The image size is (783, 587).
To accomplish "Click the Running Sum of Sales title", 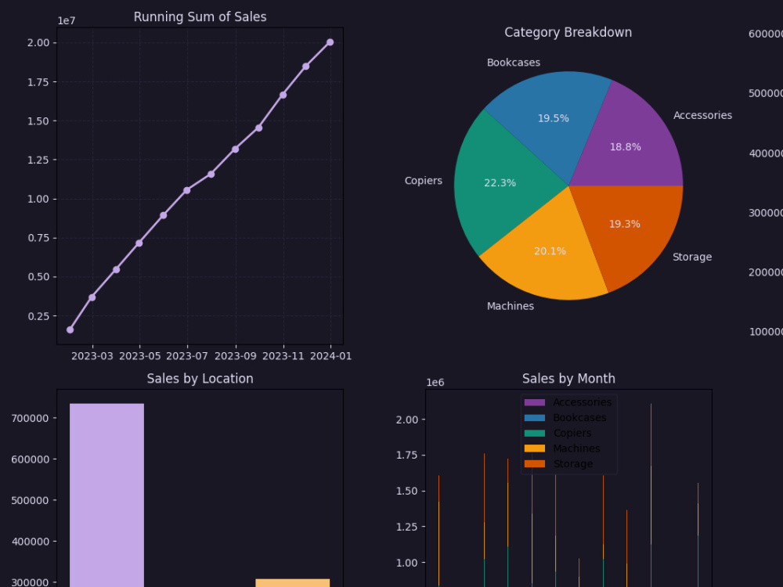I will tap(200, 17).
